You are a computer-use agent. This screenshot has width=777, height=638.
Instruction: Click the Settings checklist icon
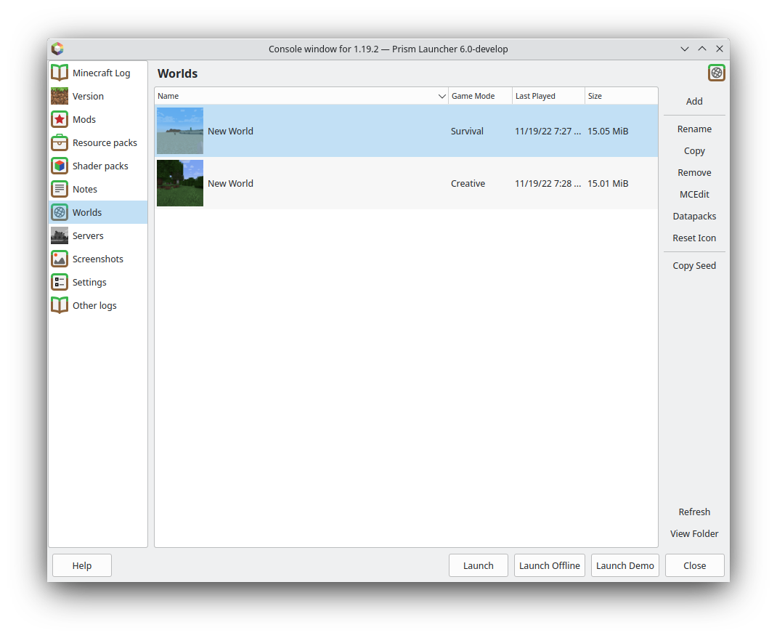[60, 282]
